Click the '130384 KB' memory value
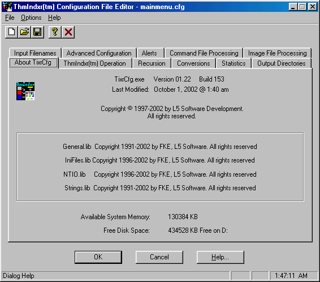 [183, 217]
